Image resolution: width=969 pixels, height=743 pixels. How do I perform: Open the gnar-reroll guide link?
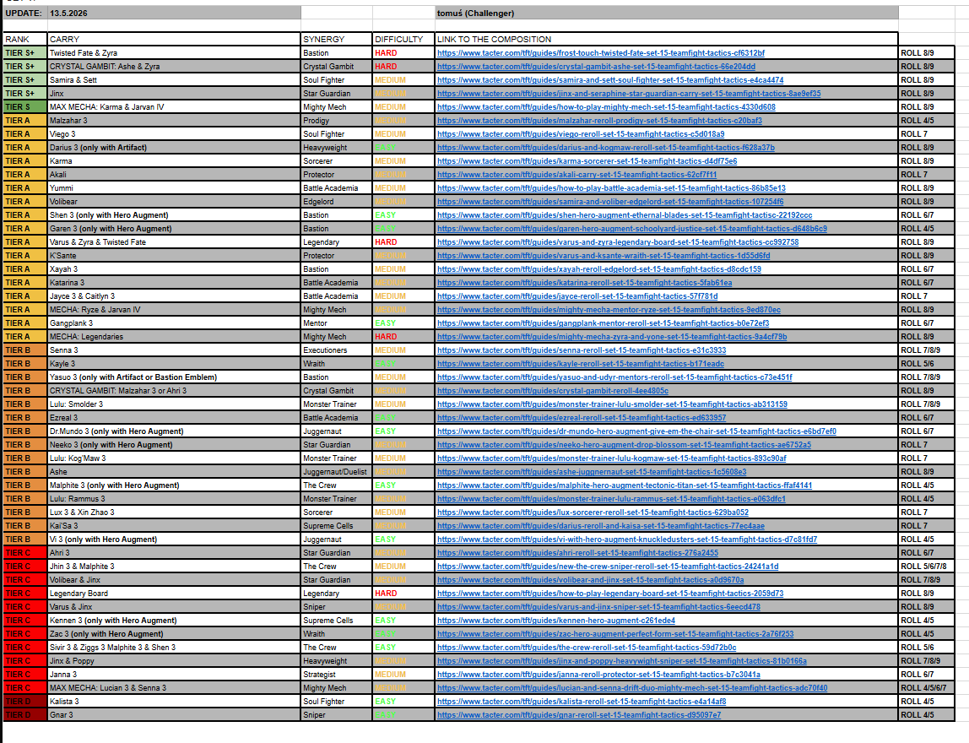pos(578,715)
